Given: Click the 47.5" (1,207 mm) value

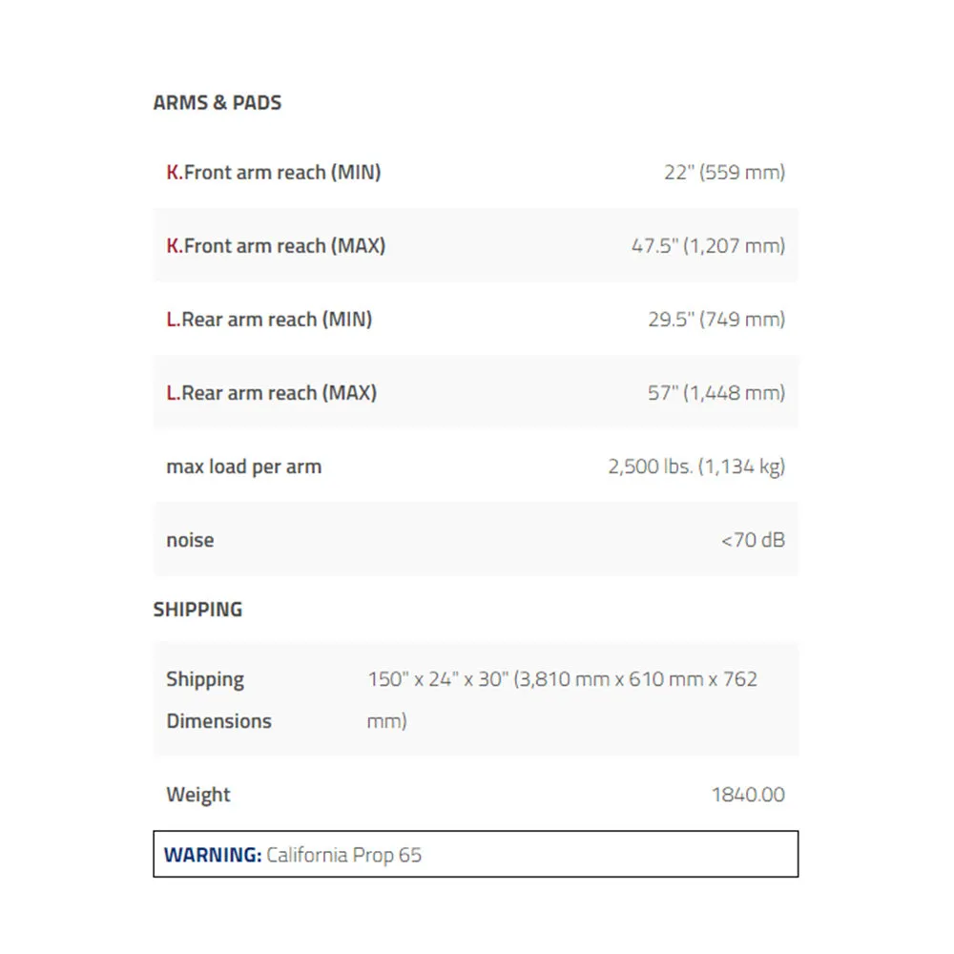Looking at the screenshot, I should (708, 246).
